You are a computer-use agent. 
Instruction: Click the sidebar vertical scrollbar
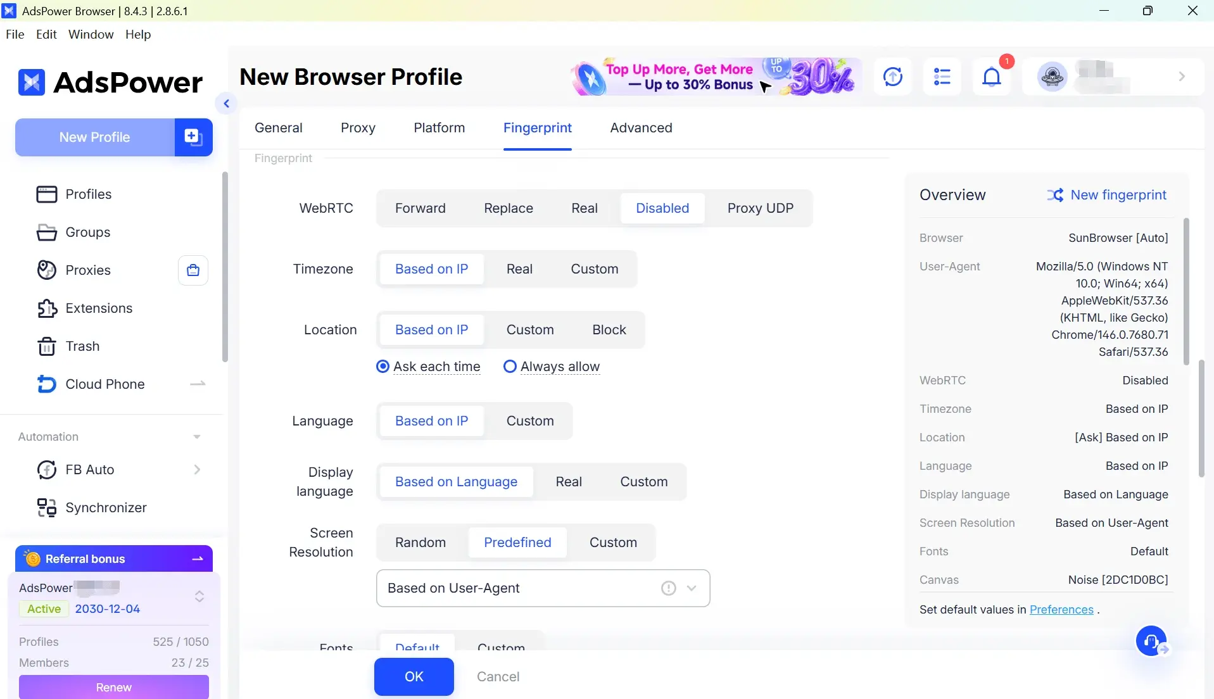click(x=225, y=267)
